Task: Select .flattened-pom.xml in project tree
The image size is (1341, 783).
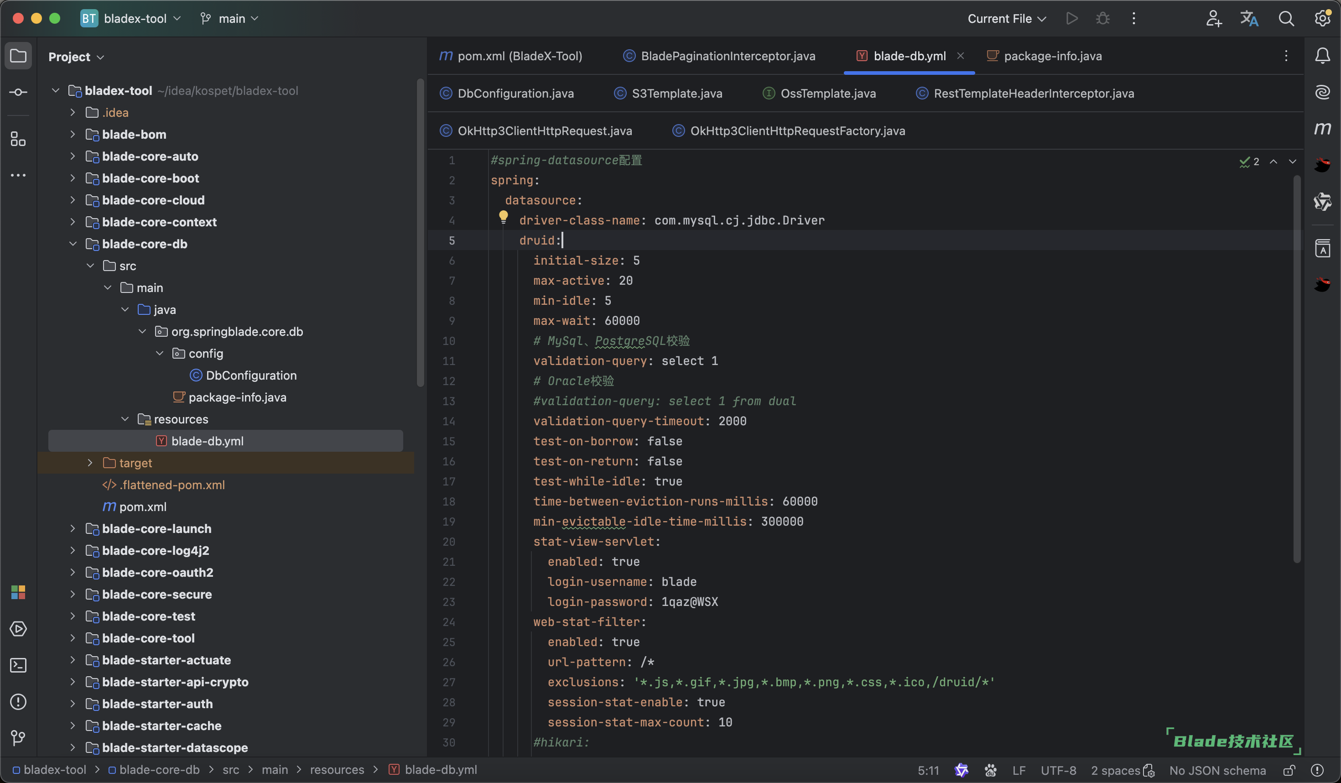Action: (172, 485)
